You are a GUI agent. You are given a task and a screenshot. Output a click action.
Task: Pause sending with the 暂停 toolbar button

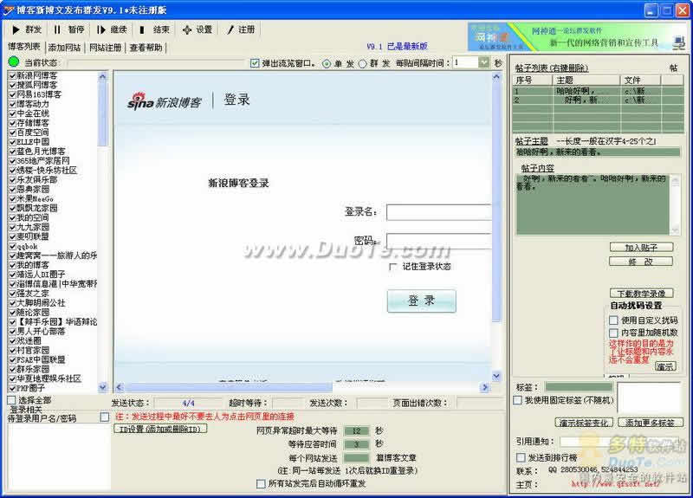(57, 29)
